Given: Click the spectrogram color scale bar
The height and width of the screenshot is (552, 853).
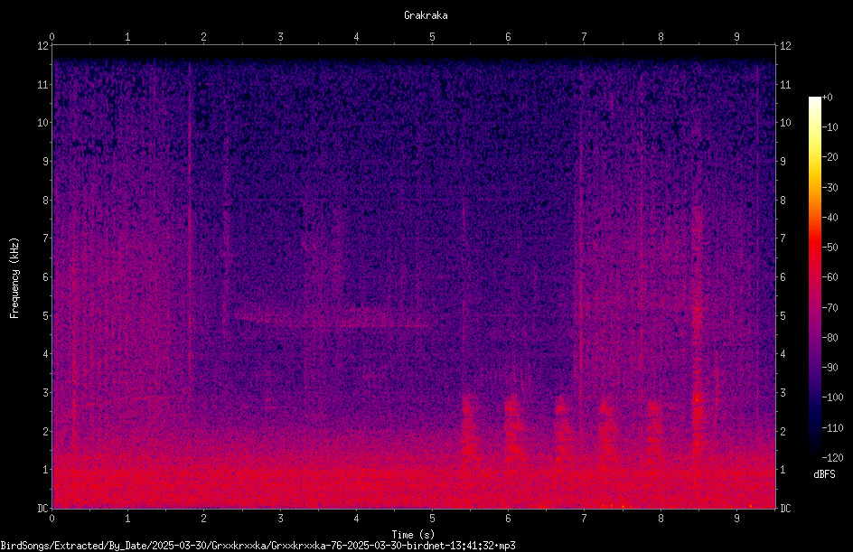Looking at the screenshot, I should click(x=814, y=276).
